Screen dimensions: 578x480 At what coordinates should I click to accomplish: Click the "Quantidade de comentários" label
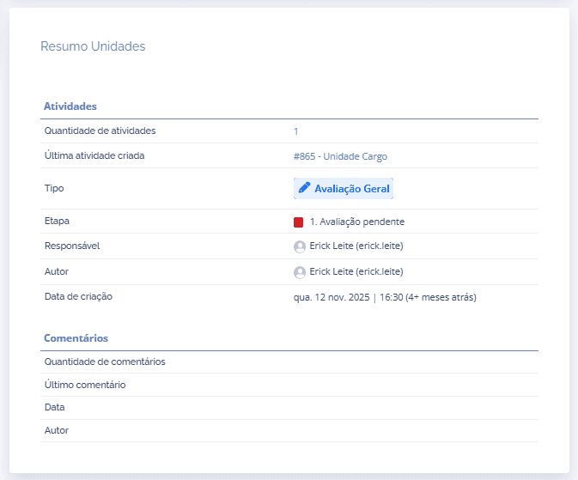(105, 362)
